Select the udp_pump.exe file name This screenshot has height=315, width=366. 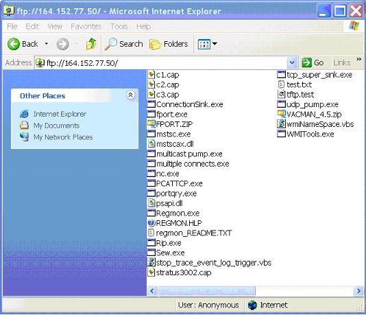(x=313, y=104)
